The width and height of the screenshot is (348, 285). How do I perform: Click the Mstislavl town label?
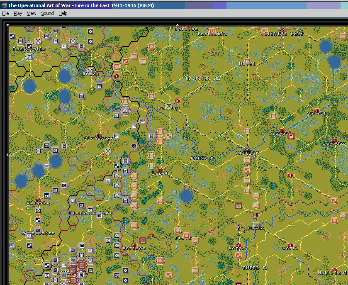click(x=332, y=273)
